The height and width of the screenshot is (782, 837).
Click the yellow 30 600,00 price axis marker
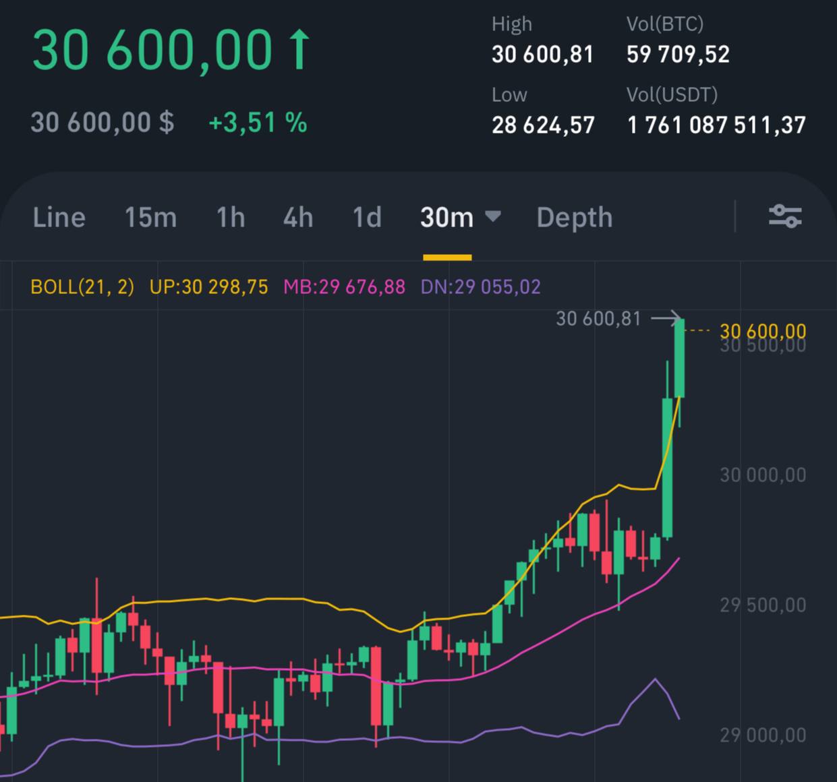pyautogui.click(x=762, y=331)
